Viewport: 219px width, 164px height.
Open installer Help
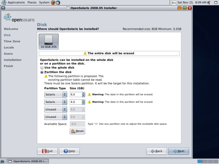(69, 151)
